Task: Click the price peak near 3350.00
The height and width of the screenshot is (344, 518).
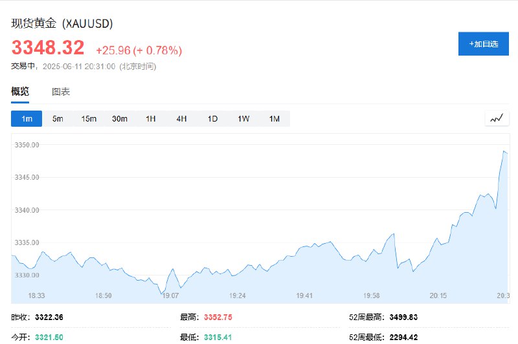Action: coord(504,151)
